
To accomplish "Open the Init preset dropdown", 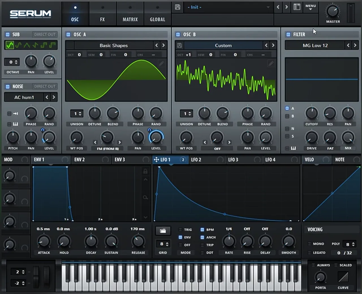I will (228, 7).
